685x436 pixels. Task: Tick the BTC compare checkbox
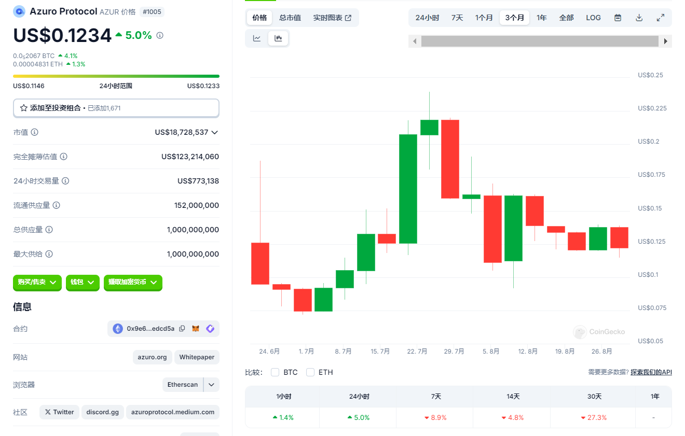coord(275,372)
